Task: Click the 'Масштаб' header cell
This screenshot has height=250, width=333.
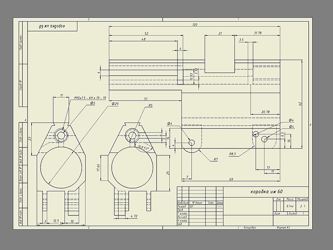Action: click(303, 199)
